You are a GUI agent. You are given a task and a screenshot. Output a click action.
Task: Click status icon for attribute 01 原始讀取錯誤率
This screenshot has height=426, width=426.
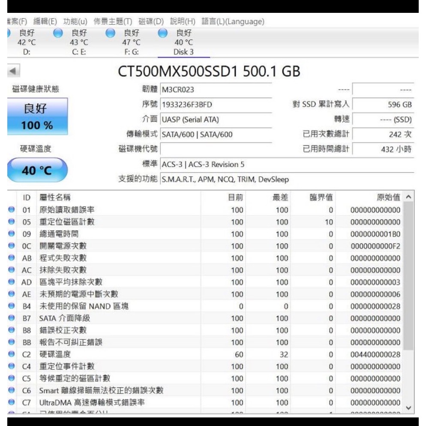12,210
